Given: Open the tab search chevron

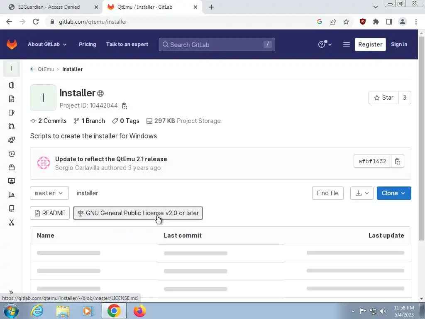Looking at the screenshot, I should coord(375,7).
